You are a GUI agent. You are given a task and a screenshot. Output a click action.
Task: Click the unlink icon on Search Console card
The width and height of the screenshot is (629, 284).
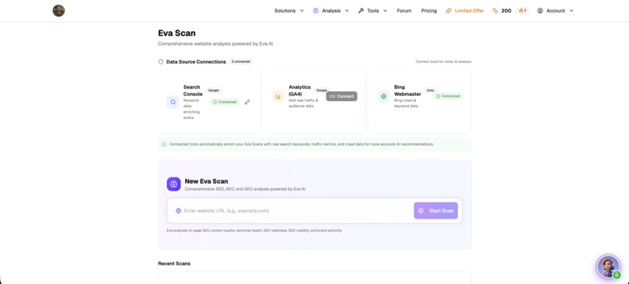(x=247, y=102)
